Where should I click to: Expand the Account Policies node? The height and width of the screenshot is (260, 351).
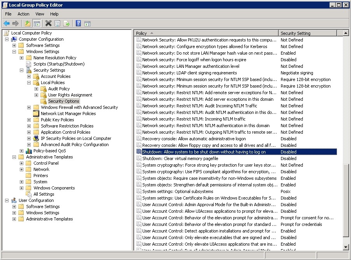(29, 76)
